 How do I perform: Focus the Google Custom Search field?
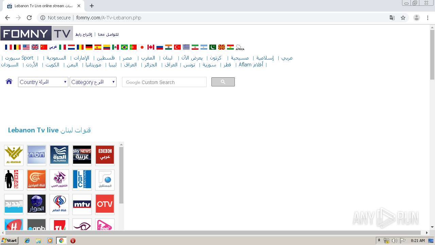[x=164, y=82]
